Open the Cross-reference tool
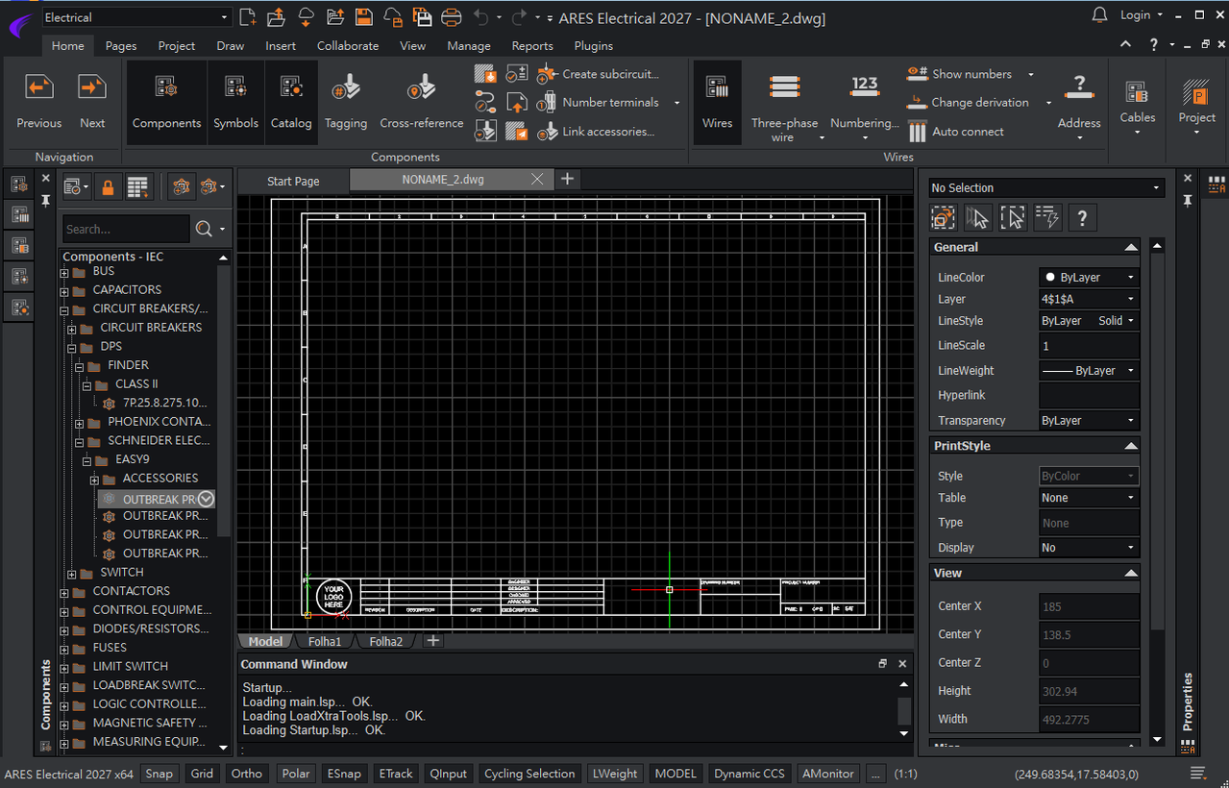Screen dimensions: 1229x788 (x=421, y=103)
